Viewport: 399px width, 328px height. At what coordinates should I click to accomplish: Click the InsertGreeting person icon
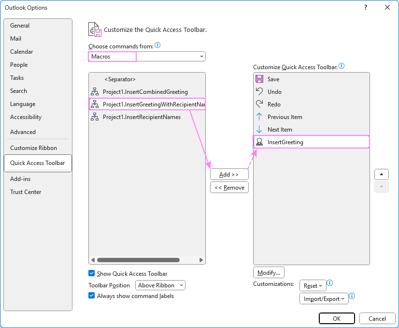(x=259, y=142)
